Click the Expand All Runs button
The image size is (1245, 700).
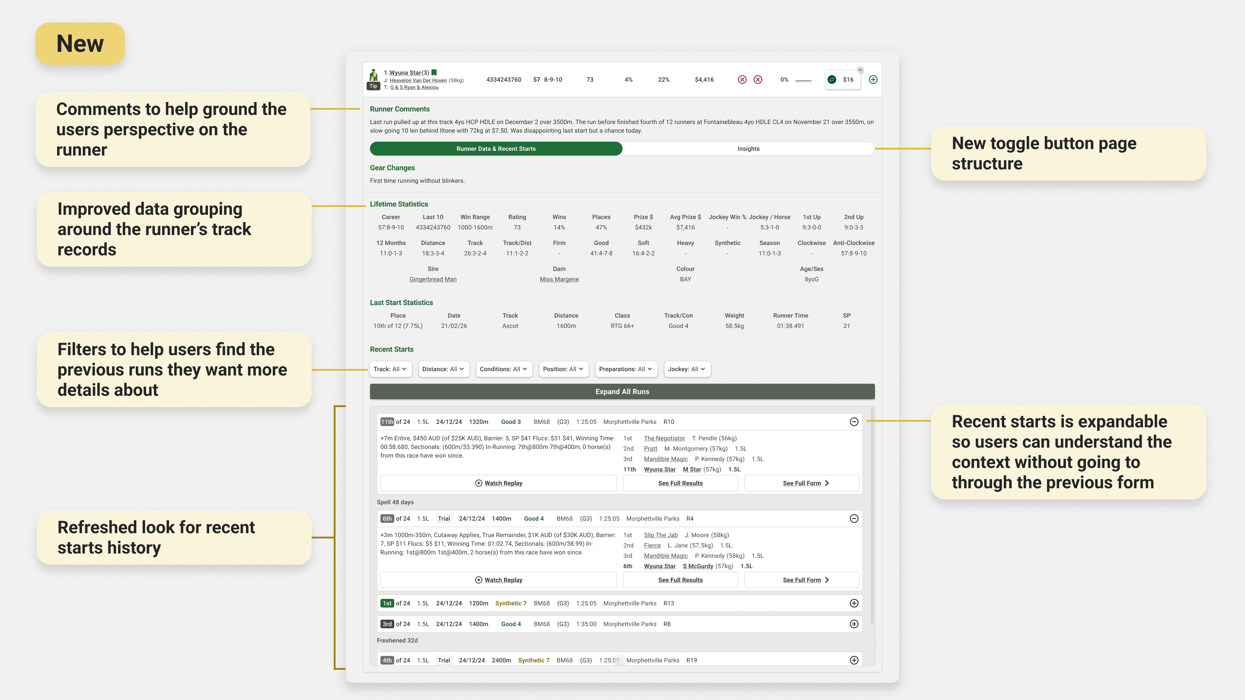pos(622,392)
